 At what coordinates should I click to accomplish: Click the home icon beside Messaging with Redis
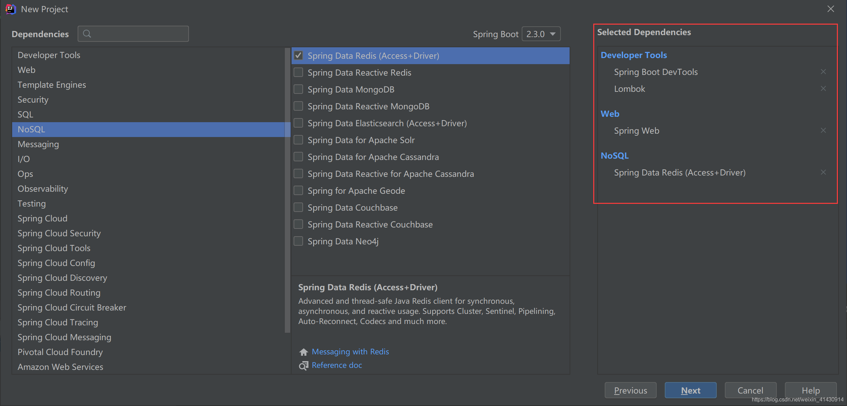[x=303, y=352]
